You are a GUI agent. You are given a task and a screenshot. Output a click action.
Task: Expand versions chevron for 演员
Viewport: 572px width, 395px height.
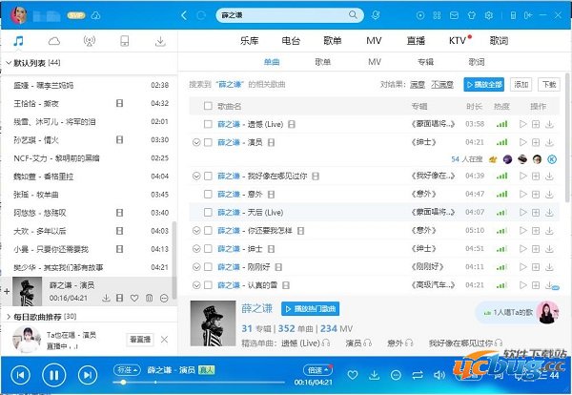click(x=196, y=142)
